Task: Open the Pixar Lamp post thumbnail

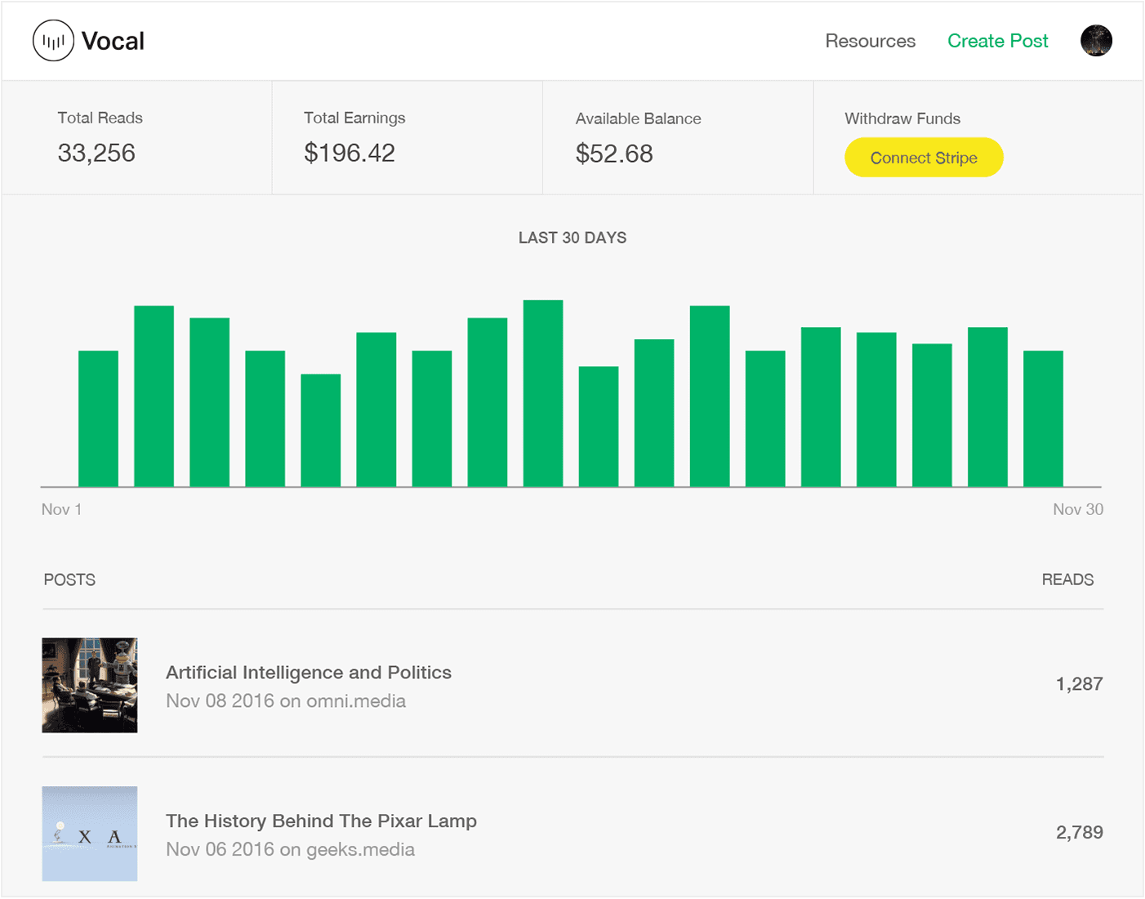Action: coord(90,834)
